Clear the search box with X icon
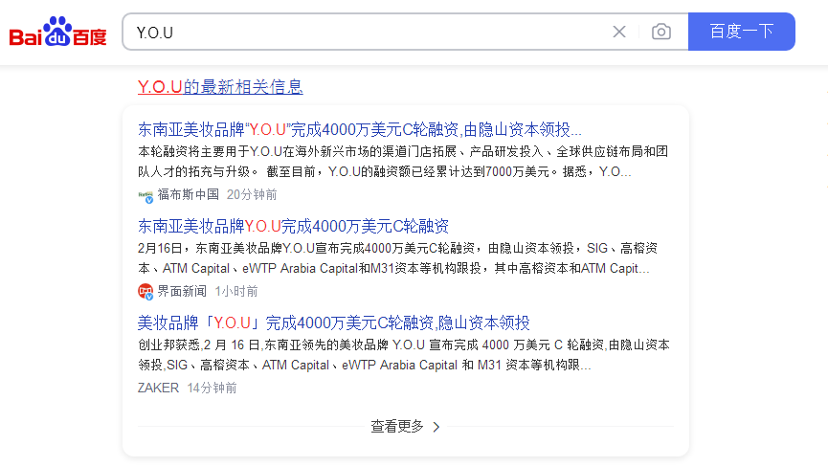Viewport: 828px width, 467px height. click(619, 32)
